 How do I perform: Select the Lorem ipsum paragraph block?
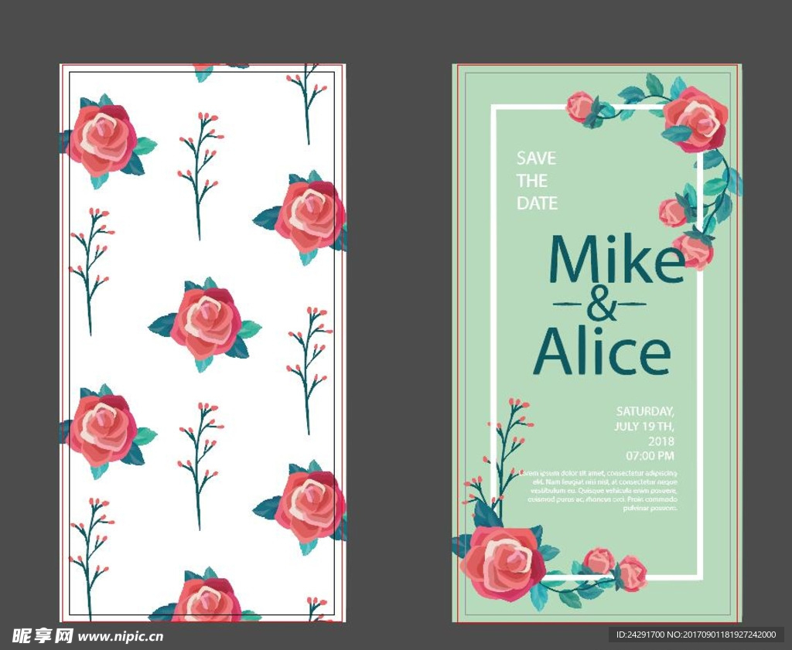599,491
